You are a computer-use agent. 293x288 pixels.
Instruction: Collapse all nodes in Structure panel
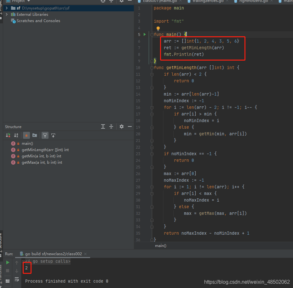pyautogui.click(x=111, y=127)
